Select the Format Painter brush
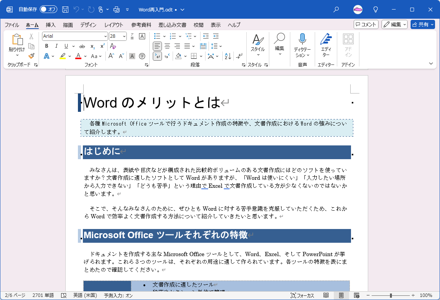The image size is (440, 300). (x=31, y=56)
